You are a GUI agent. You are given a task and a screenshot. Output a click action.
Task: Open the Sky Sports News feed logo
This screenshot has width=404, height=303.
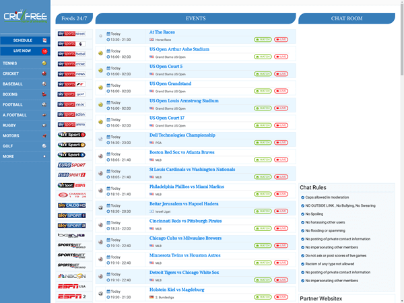71,74
